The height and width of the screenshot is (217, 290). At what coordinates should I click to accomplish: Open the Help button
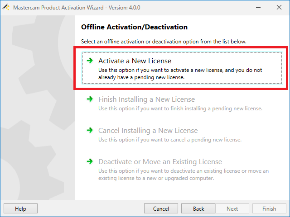[x=20, y=208]
